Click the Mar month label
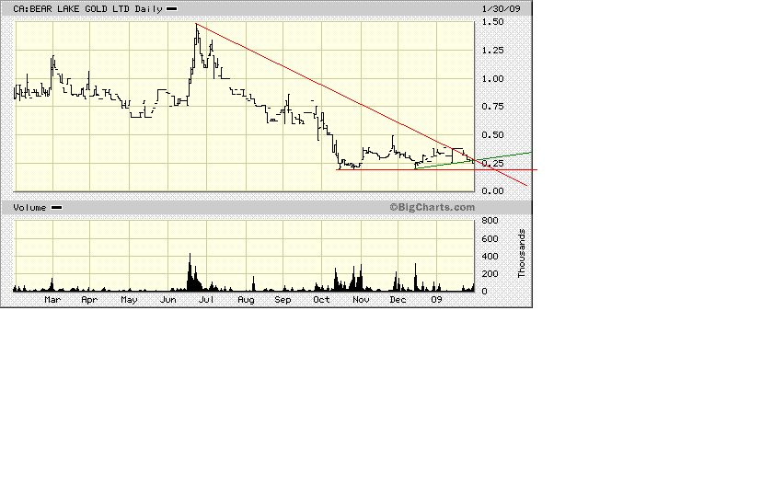 pos(52,300)
